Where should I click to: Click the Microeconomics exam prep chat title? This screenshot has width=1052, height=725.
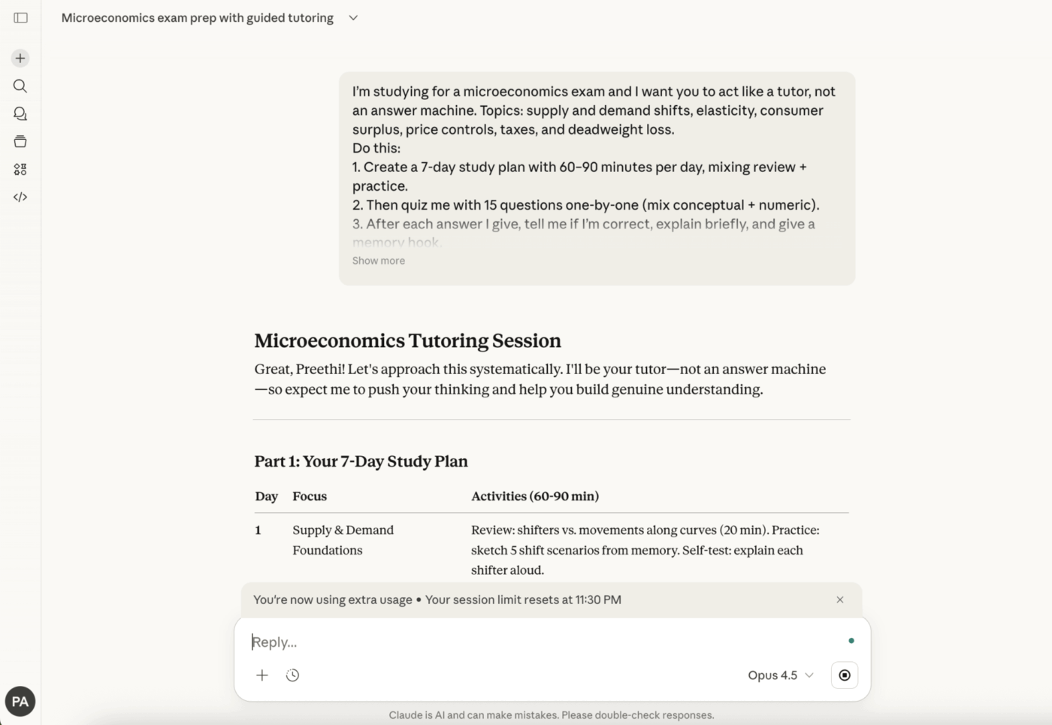point(197,18)
